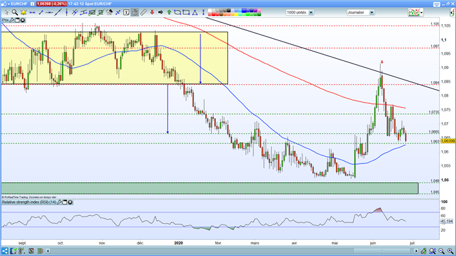Zoom in the chart time axis
The height and width of the screenshot is (256, 456).
tap(451, 251)
